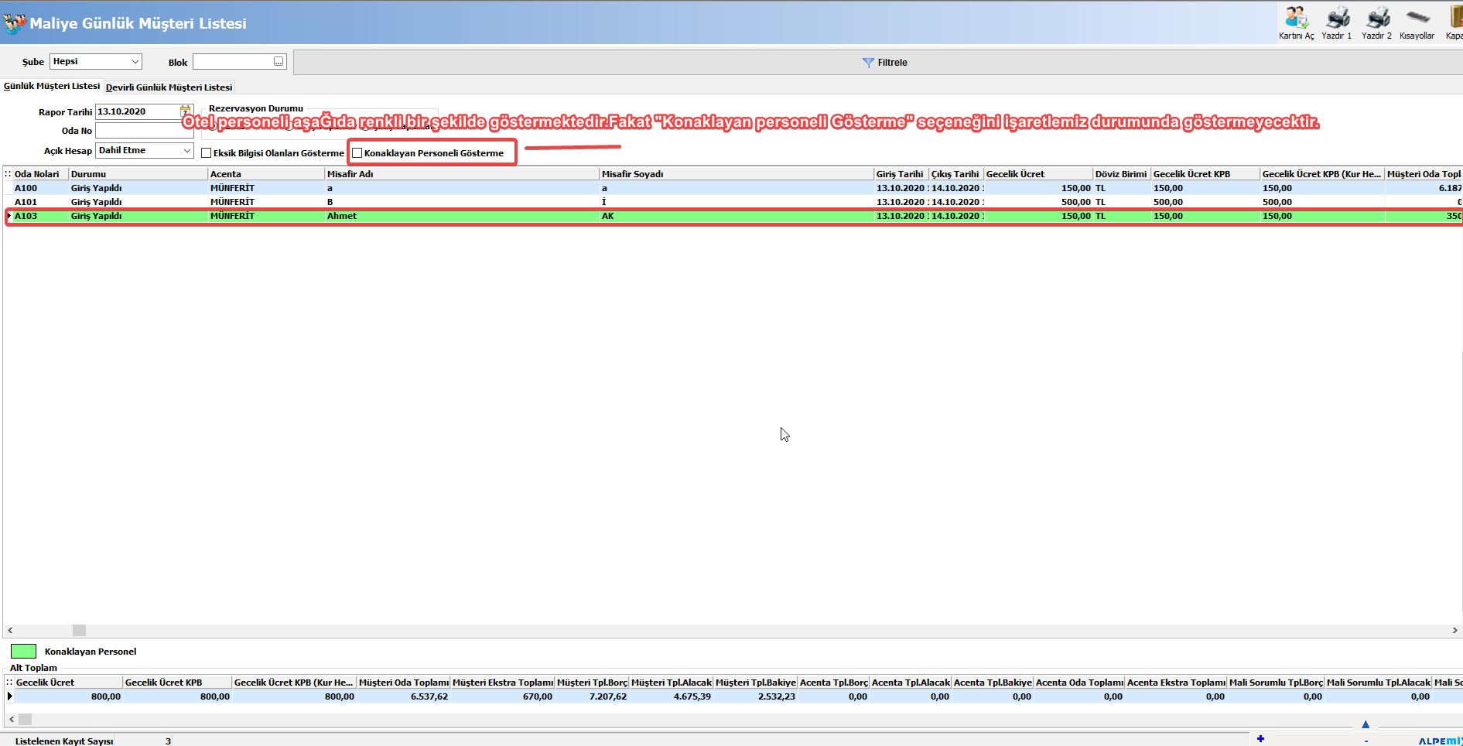Click Giriş Yapıldı status in A101 row
Viewport: 1463px width, 746px height.
point(138,202)
